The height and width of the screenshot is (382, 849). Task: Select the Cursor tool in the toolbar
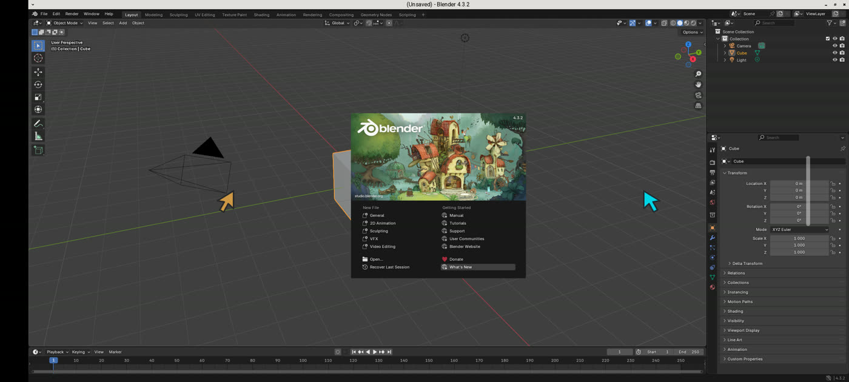[x=38, y=58]
